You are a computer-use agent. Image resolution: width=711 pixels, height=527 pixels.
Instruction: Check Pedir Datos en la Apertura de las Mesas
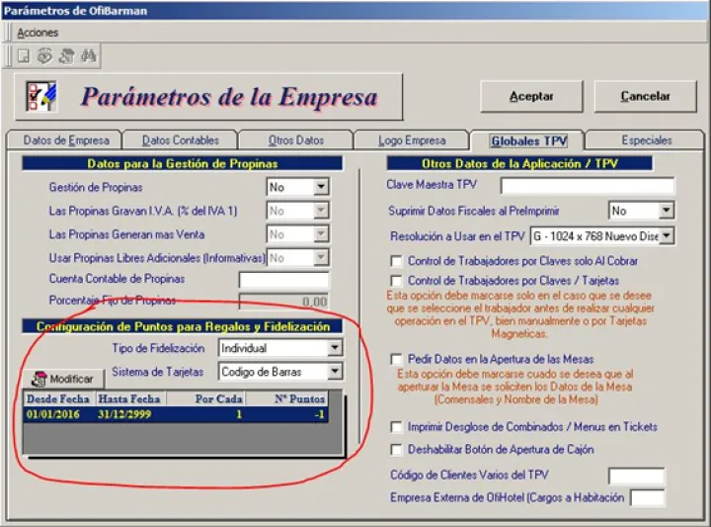point(397,359)
